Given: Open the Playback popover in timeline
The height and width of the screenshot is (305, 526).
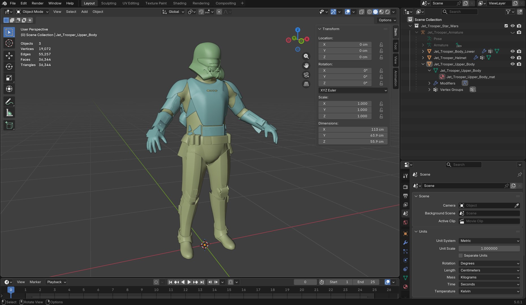Looking at the screenshot, I should tap(56, 282).
